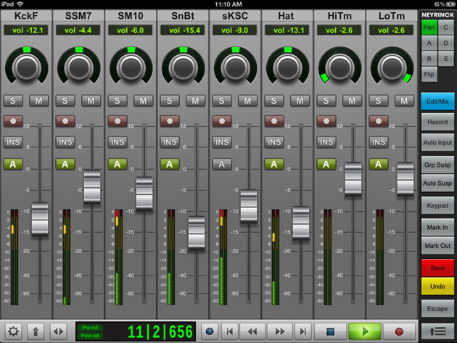
Task: Rewind the transport
Action: point(252,331)
